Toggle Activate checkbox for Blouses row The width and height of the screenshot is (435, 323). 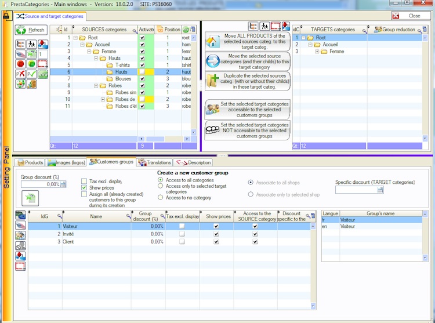point(142,79)
